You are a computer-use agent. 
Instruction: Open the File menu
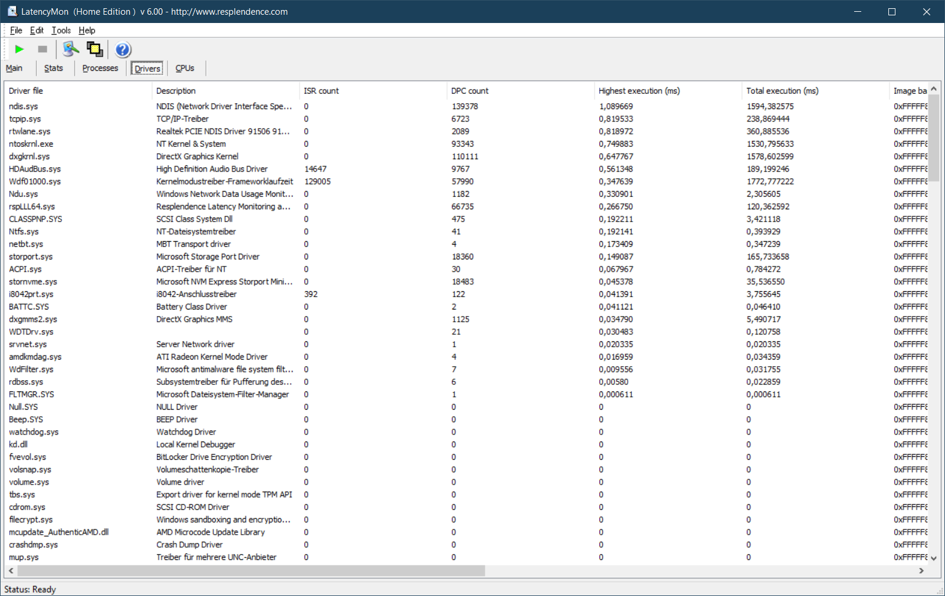pos(16,31)
